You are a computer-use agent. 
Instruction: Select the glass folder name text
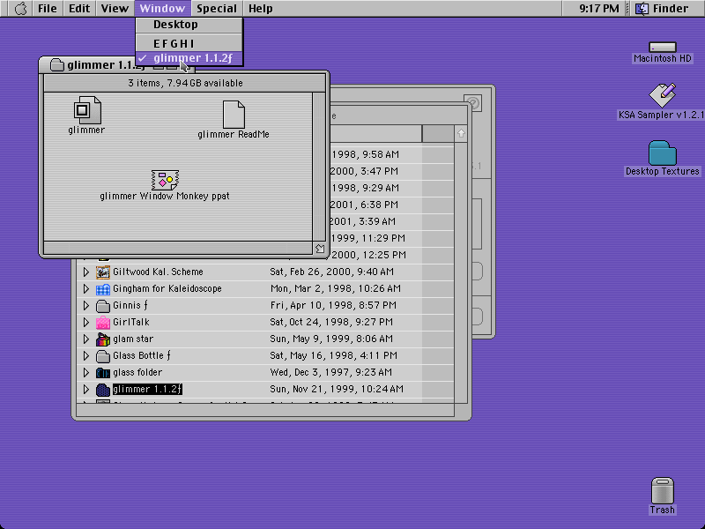click(137, 373)
